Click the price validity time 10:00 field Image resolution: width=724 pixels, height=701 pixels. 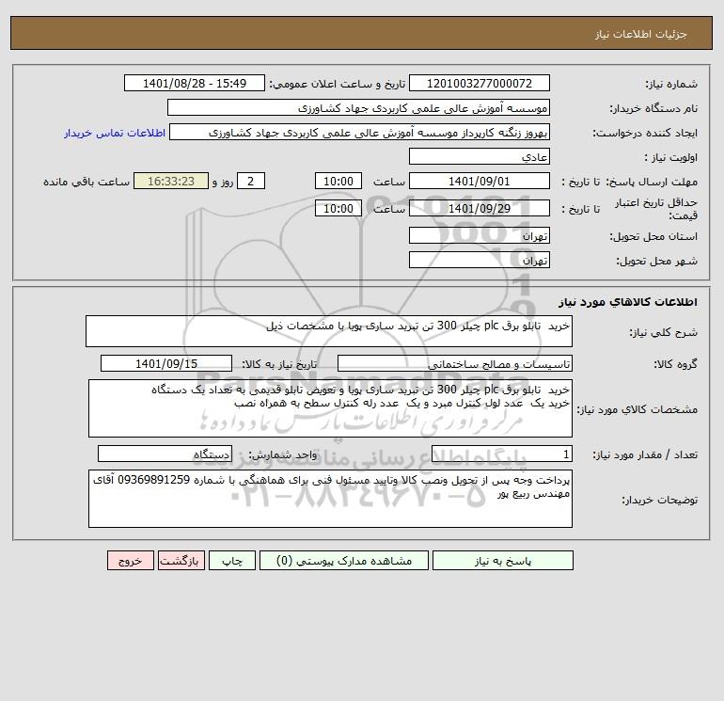(x=338, y=208)
